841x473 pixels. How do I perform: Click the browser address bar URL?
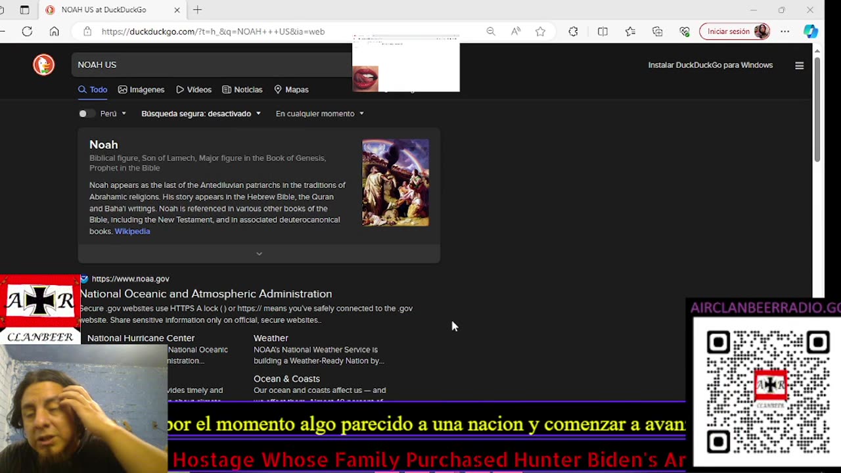point(213,31)
